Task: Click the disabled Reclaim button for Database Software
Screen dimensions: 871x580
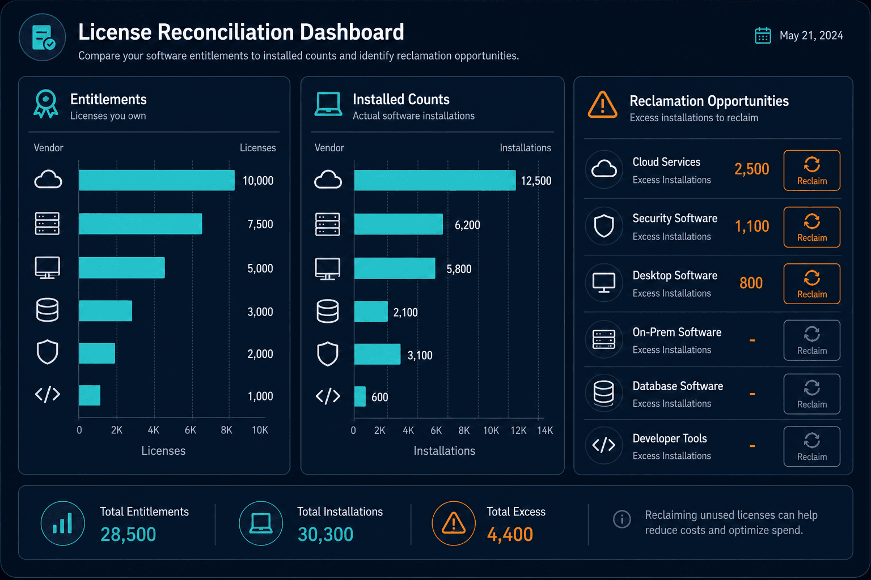Action: click(x=812, y=394)
